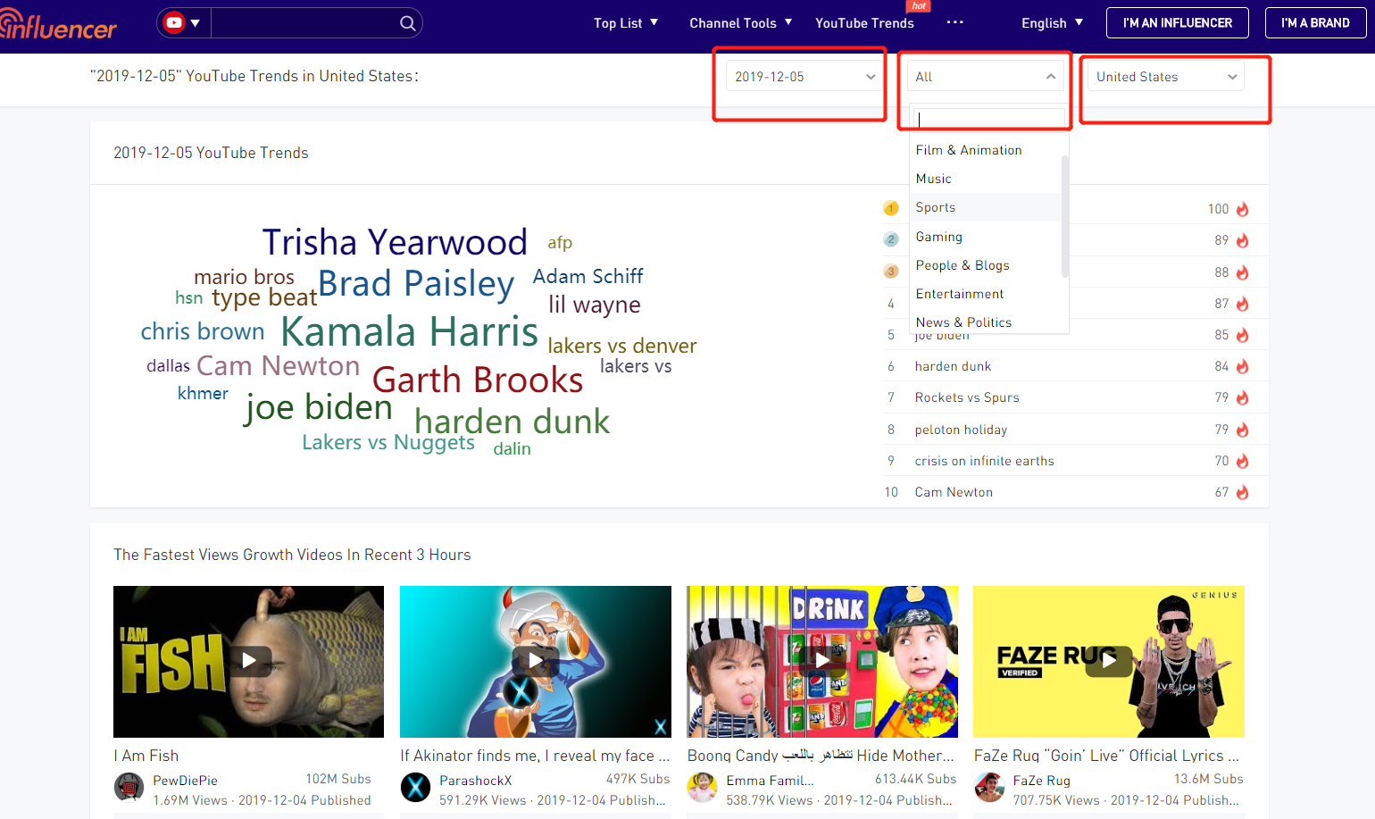Screen dimensions: 1375x819
Task: Click flame icon beside score 88
Action: (x=1242, y=272)
